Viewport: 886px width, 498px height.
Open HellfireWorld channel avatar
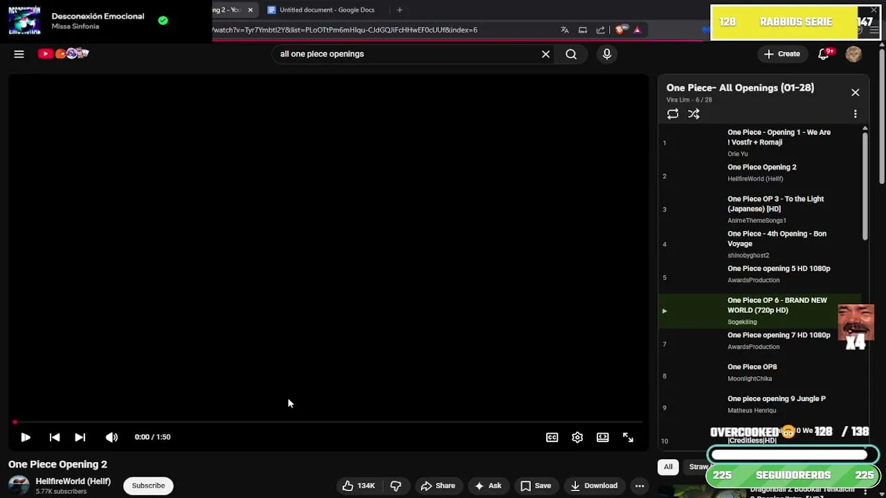tap(19, 486)
